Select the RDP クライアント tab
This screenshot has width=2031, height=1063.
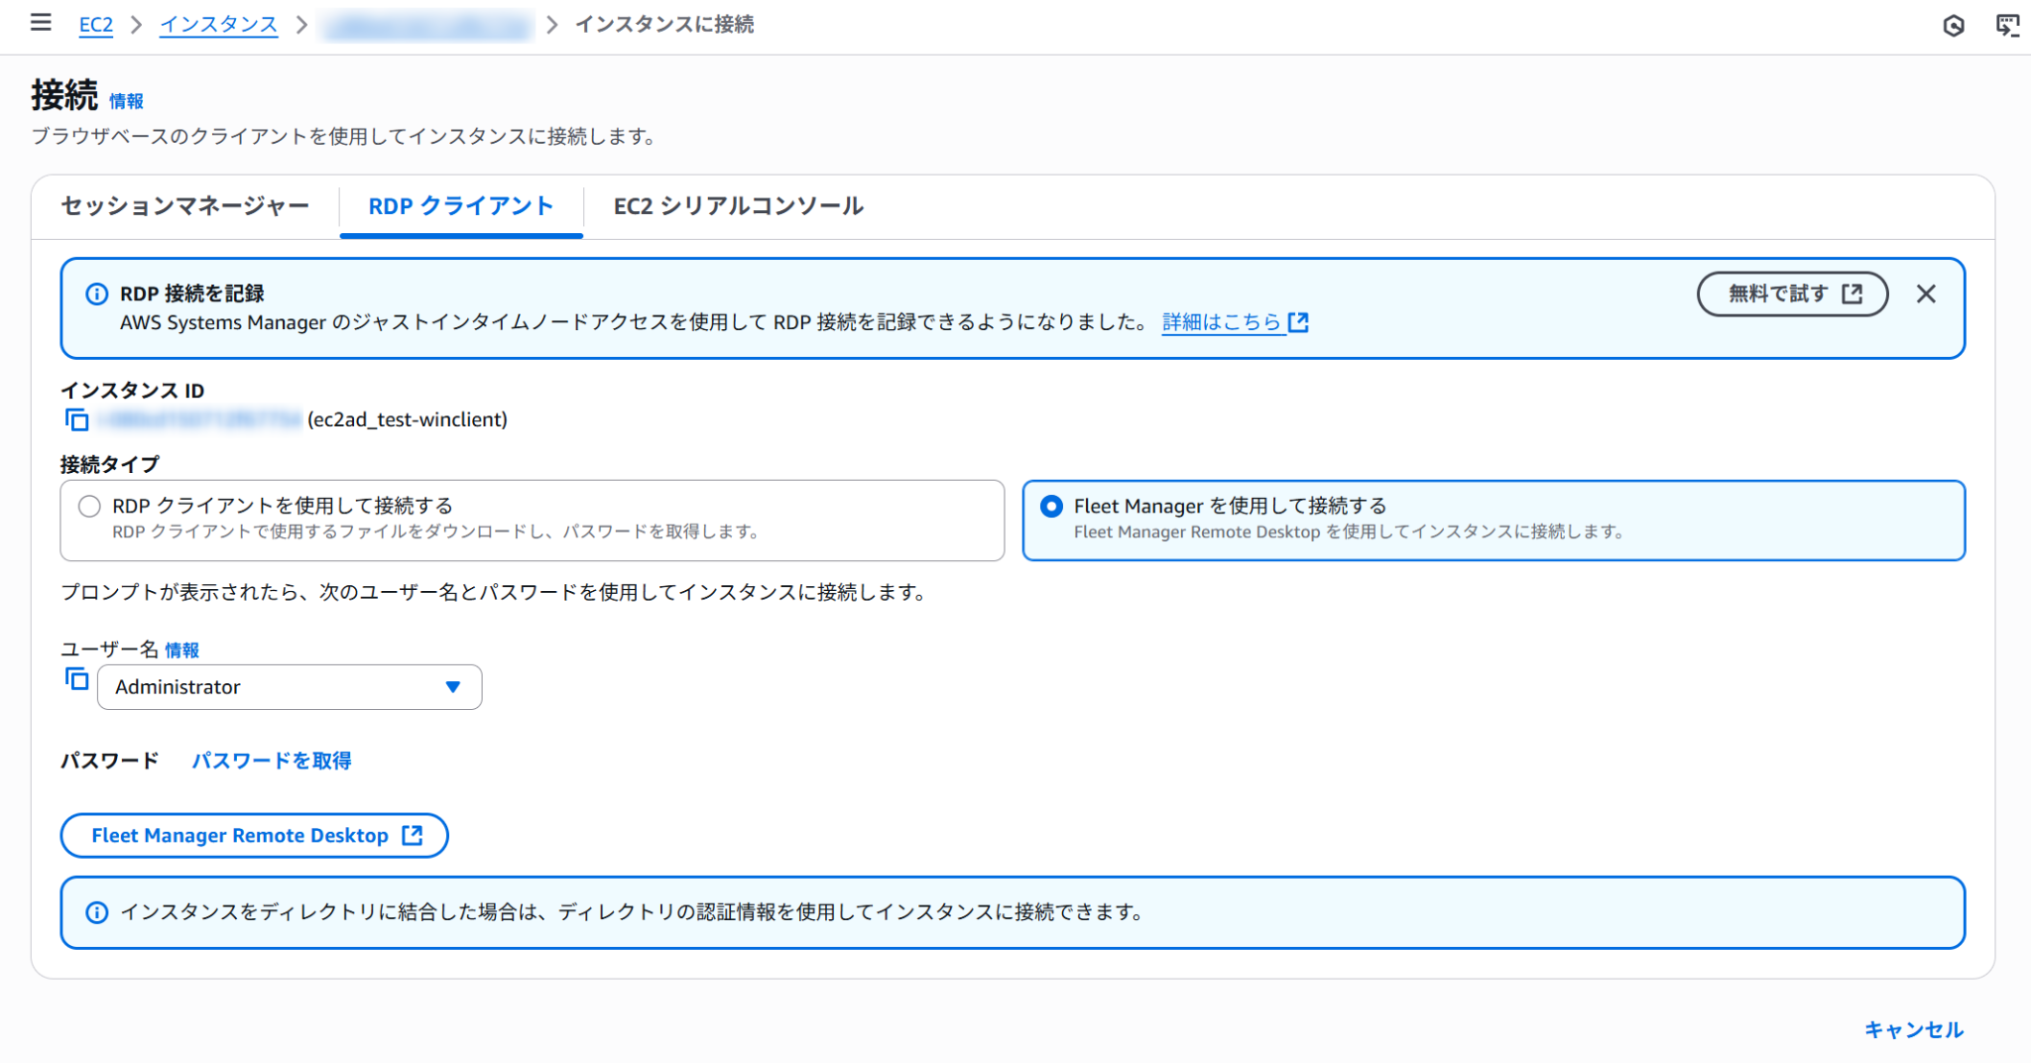coord(461,206)
